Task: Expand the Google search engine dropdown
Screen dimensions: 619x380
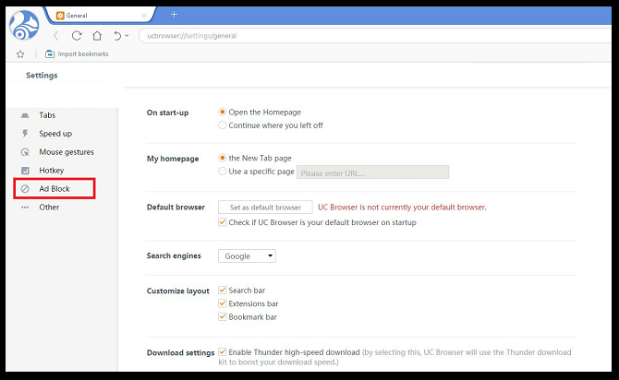Action: (247, 256)
